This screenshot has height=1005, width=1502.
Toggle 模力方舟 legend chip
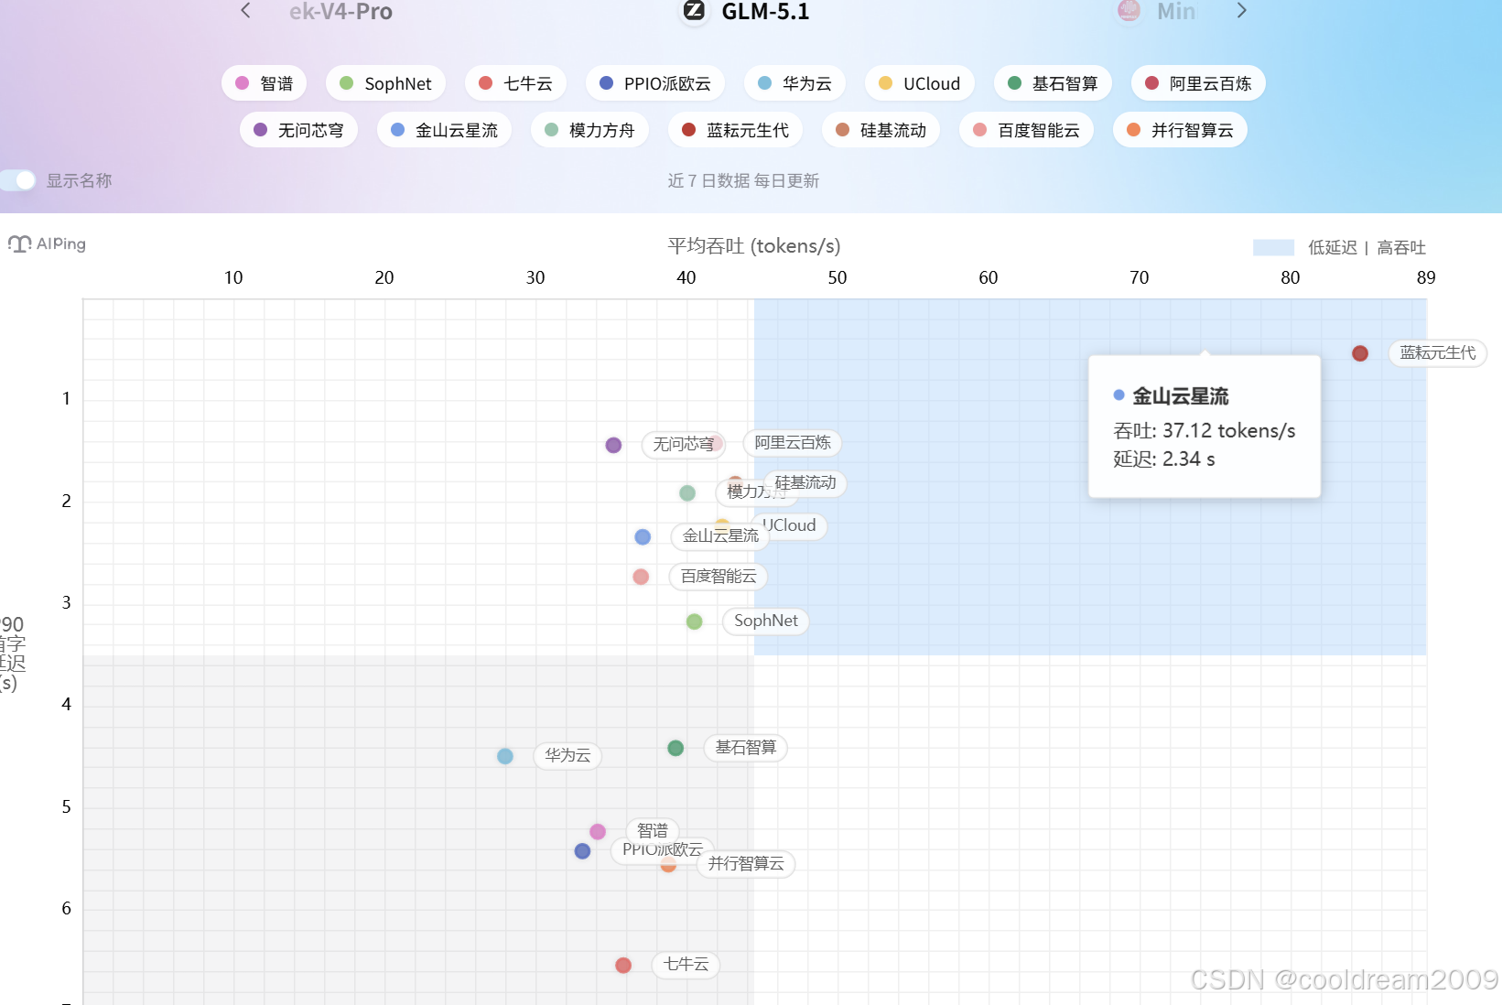589,130
